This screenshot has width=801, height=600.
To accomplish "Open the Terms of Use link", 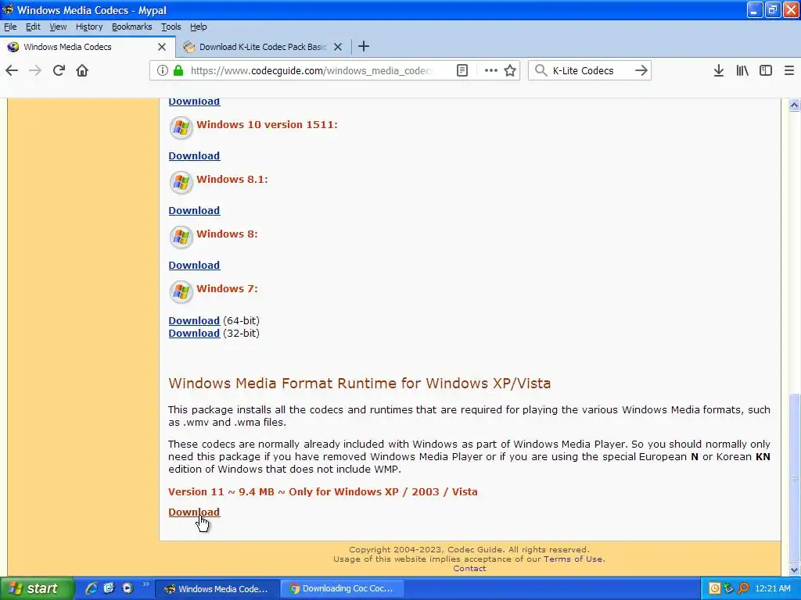I will [x=573, y=559].
